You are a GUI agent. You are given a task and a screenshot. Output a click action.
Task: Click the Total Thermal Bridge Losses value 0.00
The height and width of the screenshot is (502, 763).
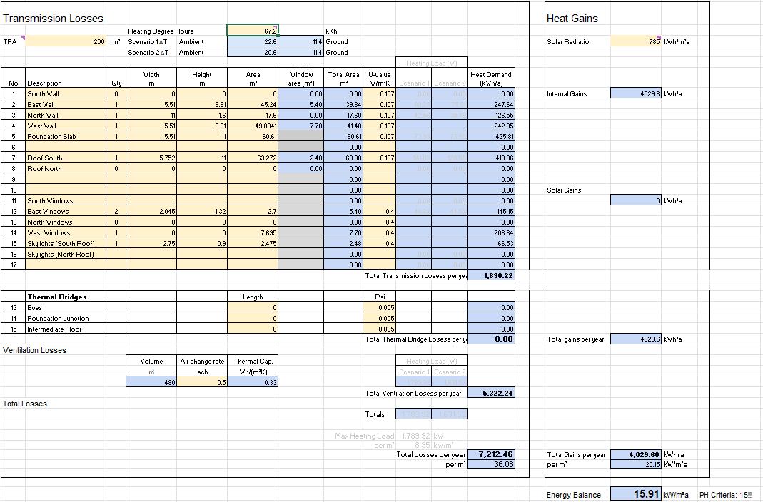491,339
